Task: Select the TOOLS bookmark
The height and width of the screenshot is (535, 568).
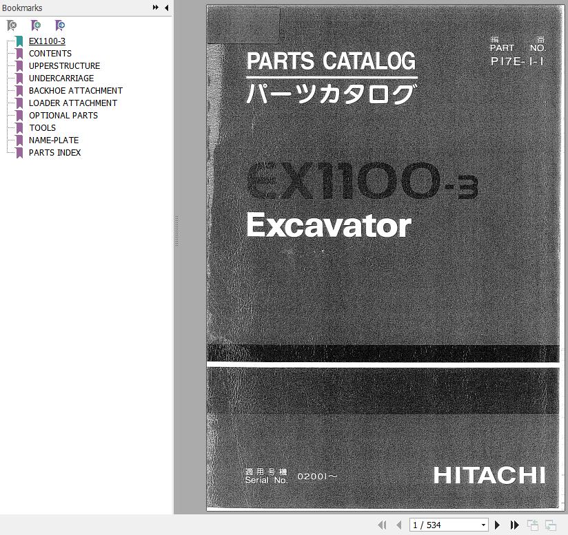Action: click(42, 127)
